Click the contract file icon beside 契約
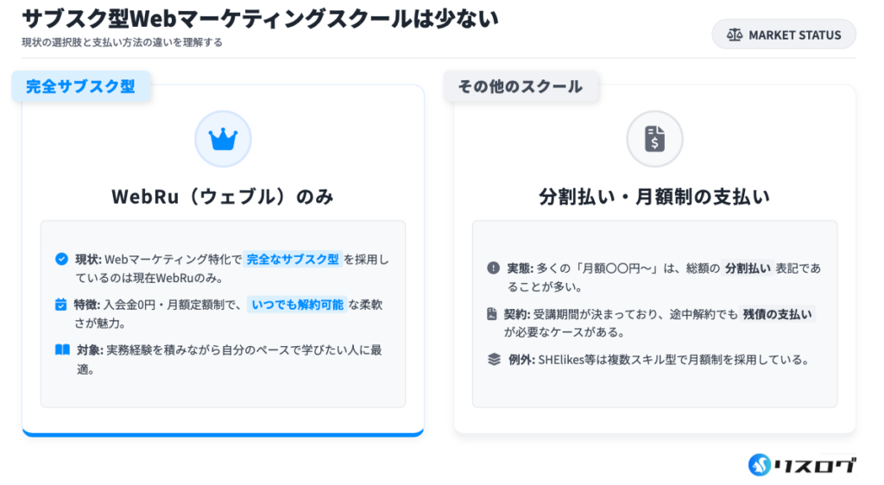The height and width of the screenshot is (485, 884). click(x=492, y=314)
